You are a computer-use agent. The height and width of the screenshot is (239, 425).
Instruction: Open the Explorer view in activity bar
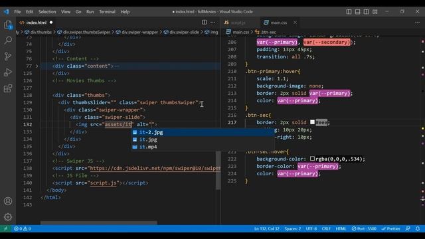point(8,25)
